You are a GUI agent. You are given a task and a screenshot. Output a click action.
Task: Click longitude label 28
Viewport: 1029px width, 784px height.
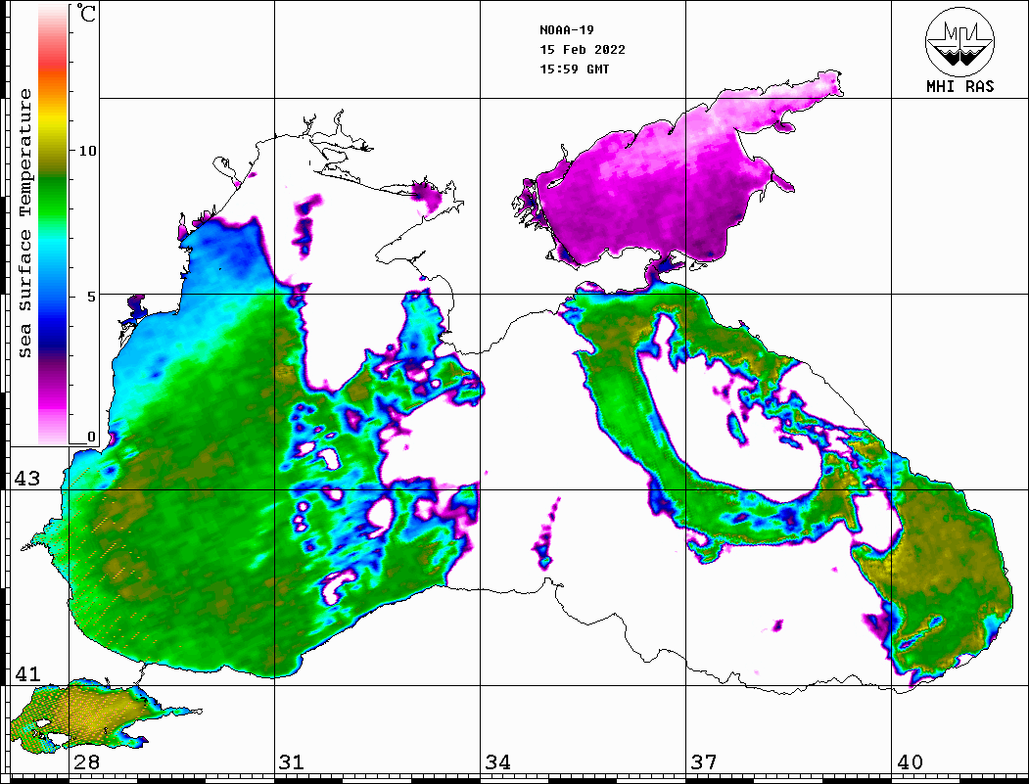(86, 762)
